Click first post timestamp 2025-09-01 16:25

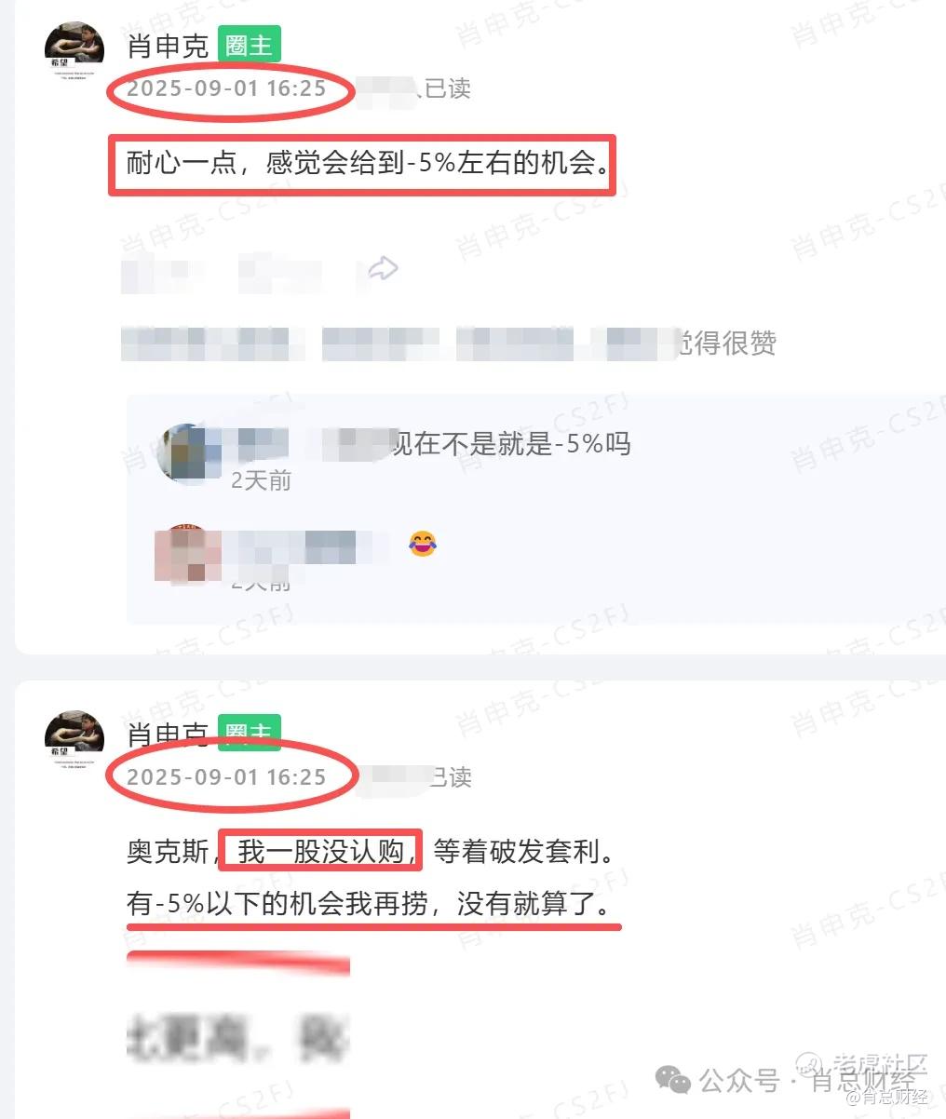pyautogui.click(x=226, y=89)
